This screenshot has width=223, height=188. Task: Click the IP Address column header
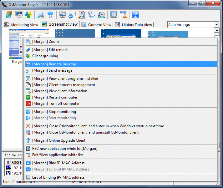point(14,162)
